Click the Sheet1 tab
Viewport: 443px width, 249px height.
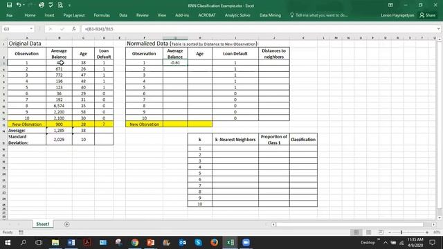pyautogui.click(x=43, y=224)
